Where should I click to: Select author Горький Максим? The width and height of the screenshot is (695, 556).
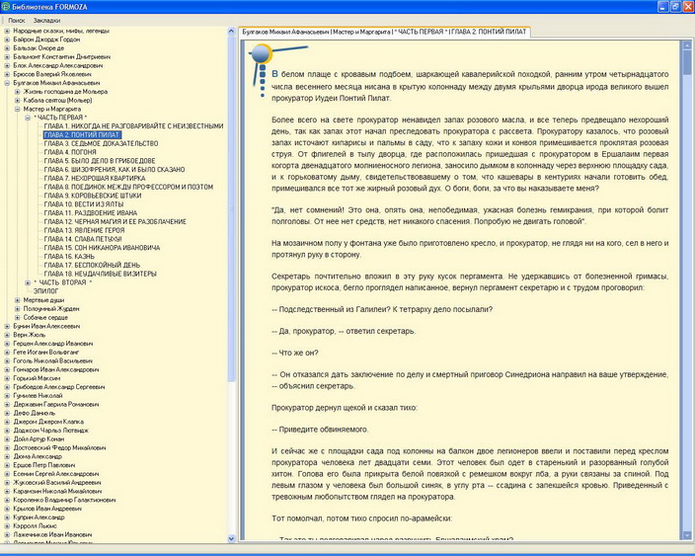click(x=37, y=378)
